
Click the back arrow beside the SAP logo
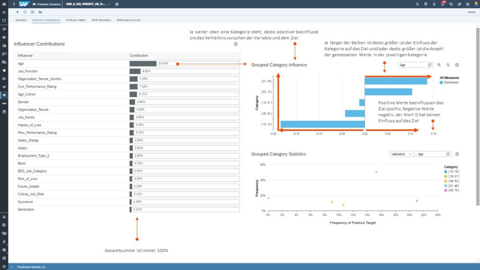[14, 4]
